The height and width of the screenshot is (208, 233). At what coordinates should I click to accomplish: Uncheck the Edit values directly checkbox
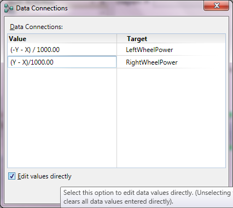pos(11,176)
